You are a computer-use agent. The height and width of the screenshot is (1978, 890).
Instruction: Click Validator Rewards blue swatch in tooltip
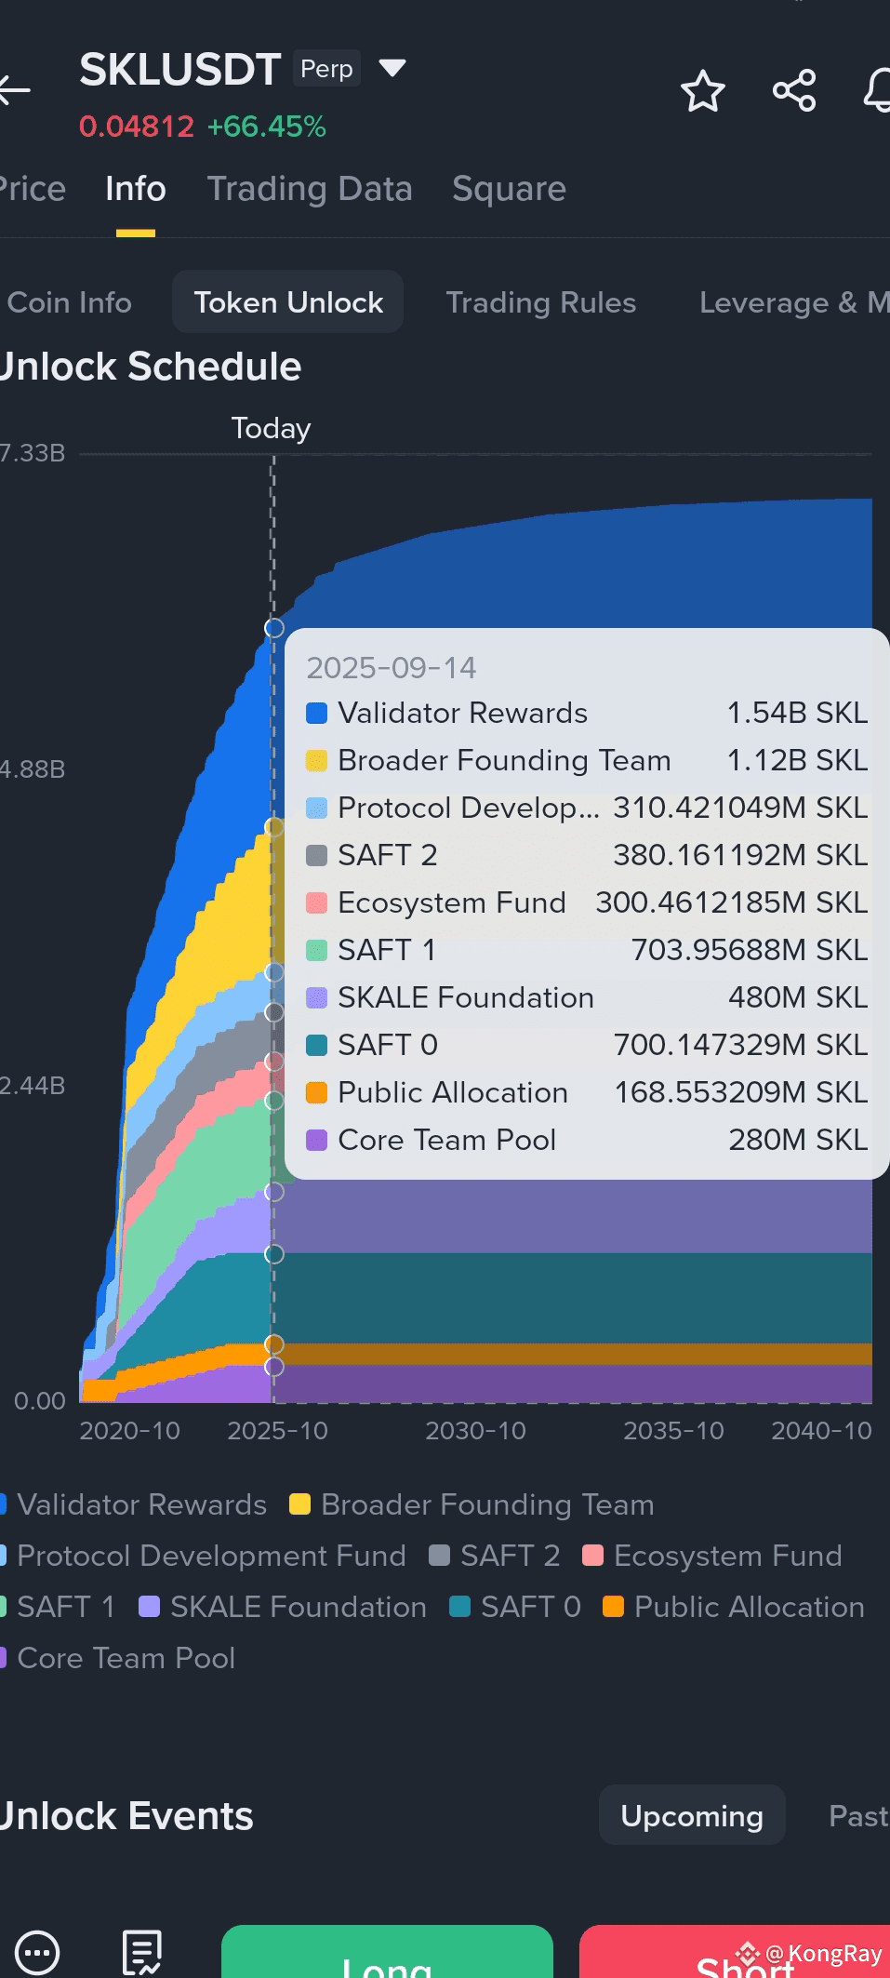coord(316,714)
